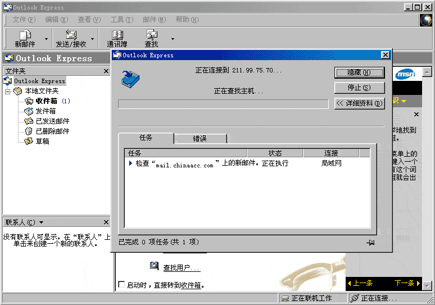Open the Message (邮件) menu
Image resolution: width=435 pixels, height=305 pixels.
154,20
